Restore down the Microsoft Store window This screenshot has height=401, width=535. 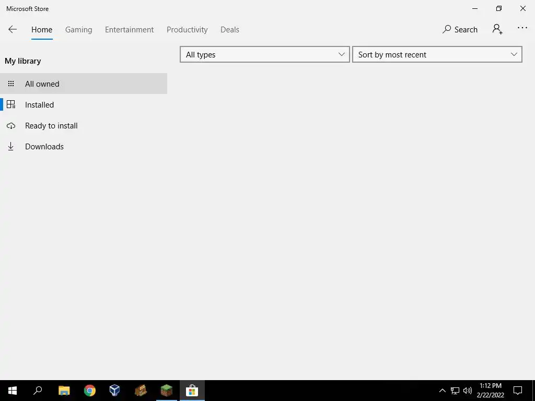tap(499, 8)
